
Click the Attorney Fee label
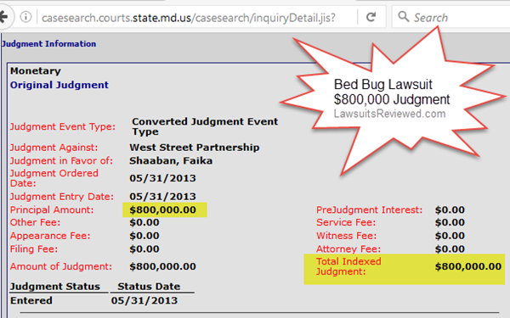[x=348, y=248]
